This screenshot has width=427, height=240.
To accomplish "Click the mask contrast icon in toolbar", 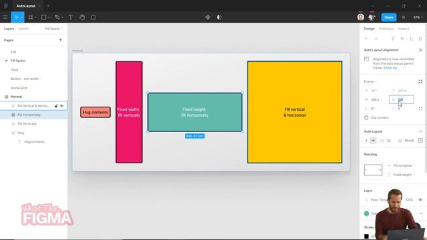I will tap(219, 17).
